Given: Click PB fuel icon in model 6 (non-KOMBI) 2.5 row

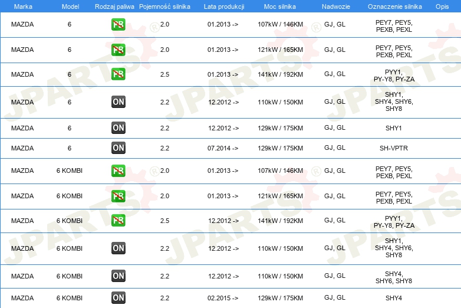Looking at the screenshot, I should coord(118,74).
